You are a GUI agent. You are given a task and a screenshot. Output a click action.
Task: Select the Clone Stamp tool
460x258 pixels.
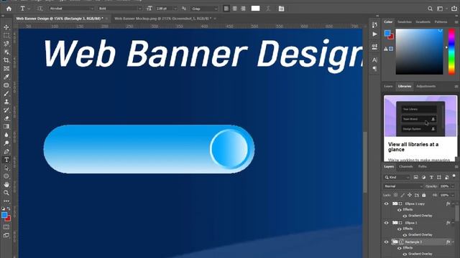point(6,102)
